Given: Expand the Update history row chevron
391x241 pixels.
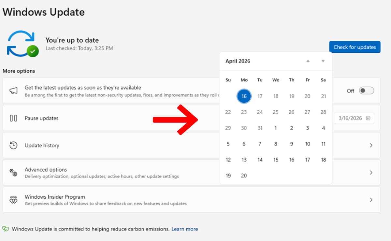Looking at the screenshot, I should point(371,146).
